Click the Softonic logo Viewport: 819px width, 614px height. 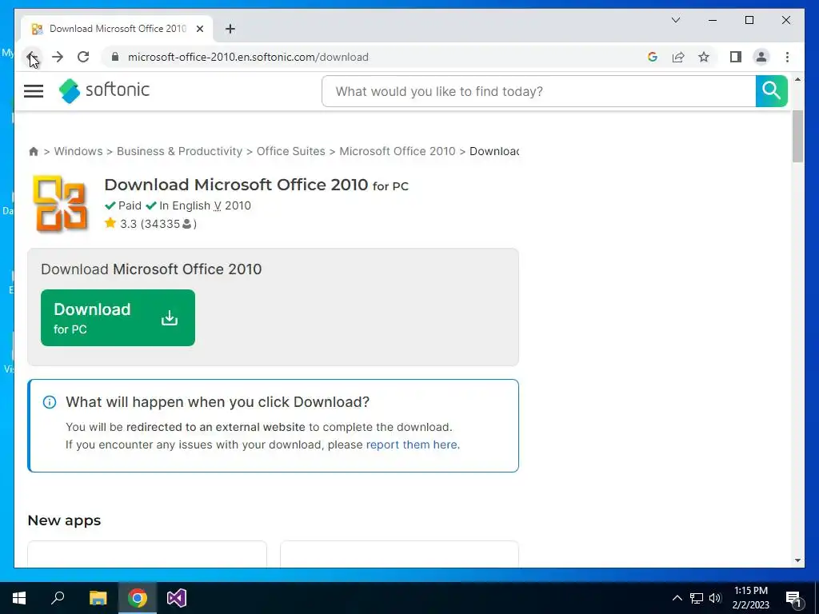pos(104,90)
